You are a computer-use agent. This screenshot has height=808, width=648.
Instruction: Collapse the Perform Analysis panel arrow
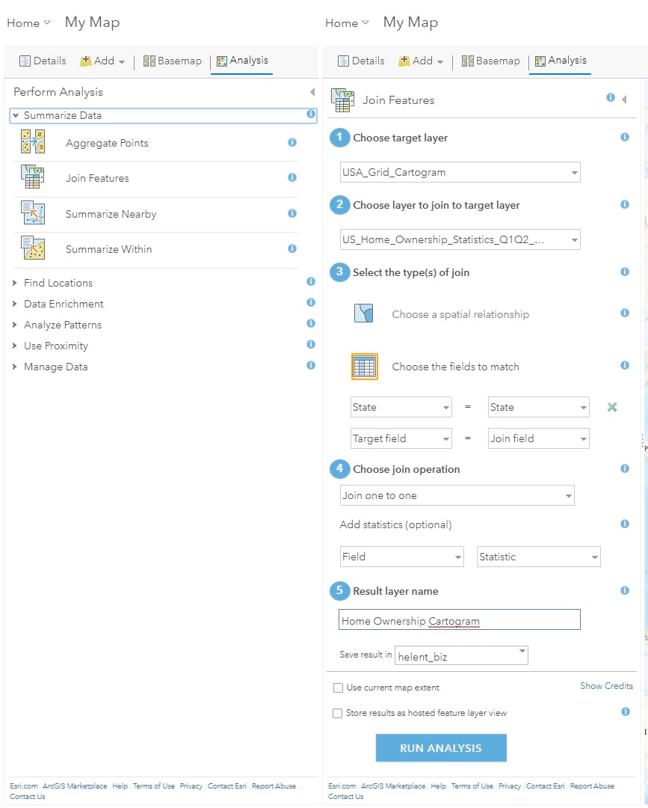coord(312,92)
